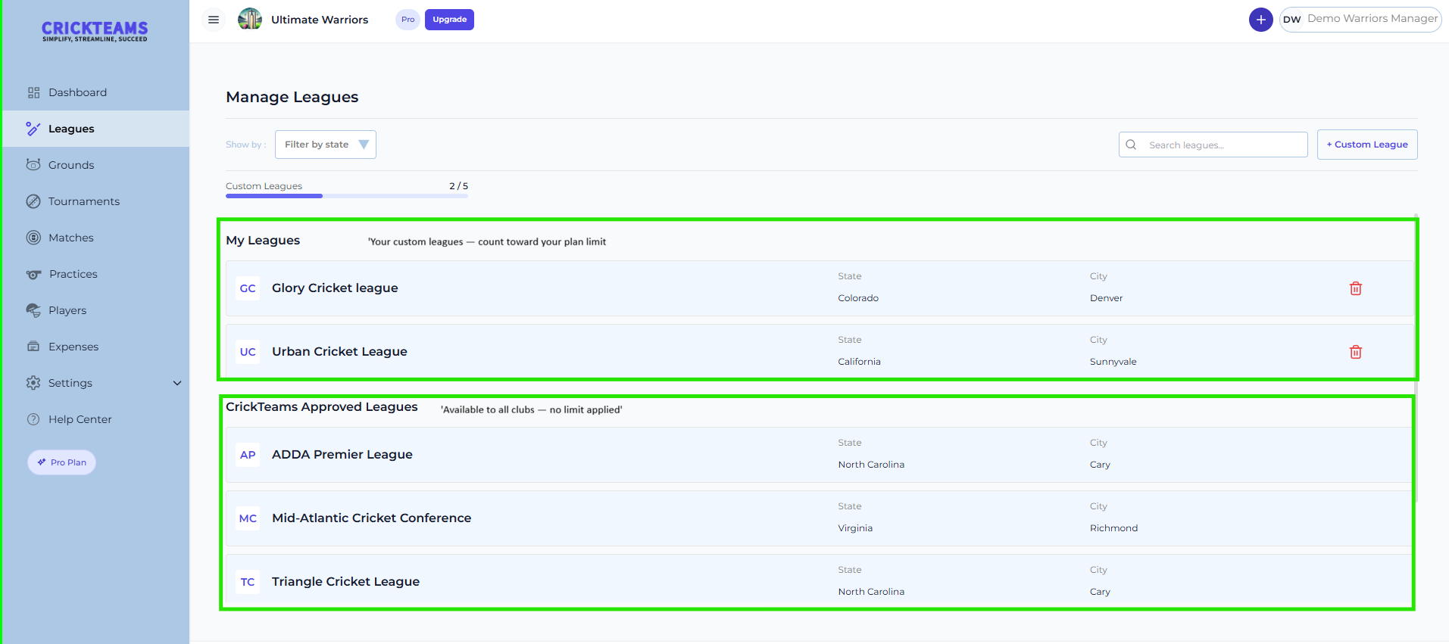1449x644 pixels.
Task: Click the Ultimate Warriors team name
Action: (320, 20)
